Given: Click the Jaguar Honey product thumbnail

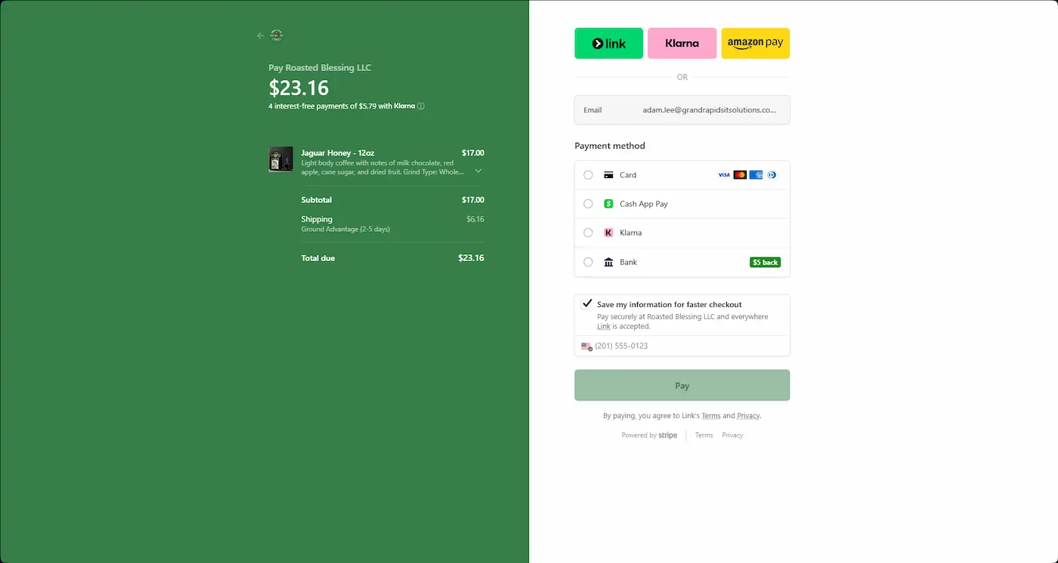Looking at the screenshot, I should tap(280, 159).
